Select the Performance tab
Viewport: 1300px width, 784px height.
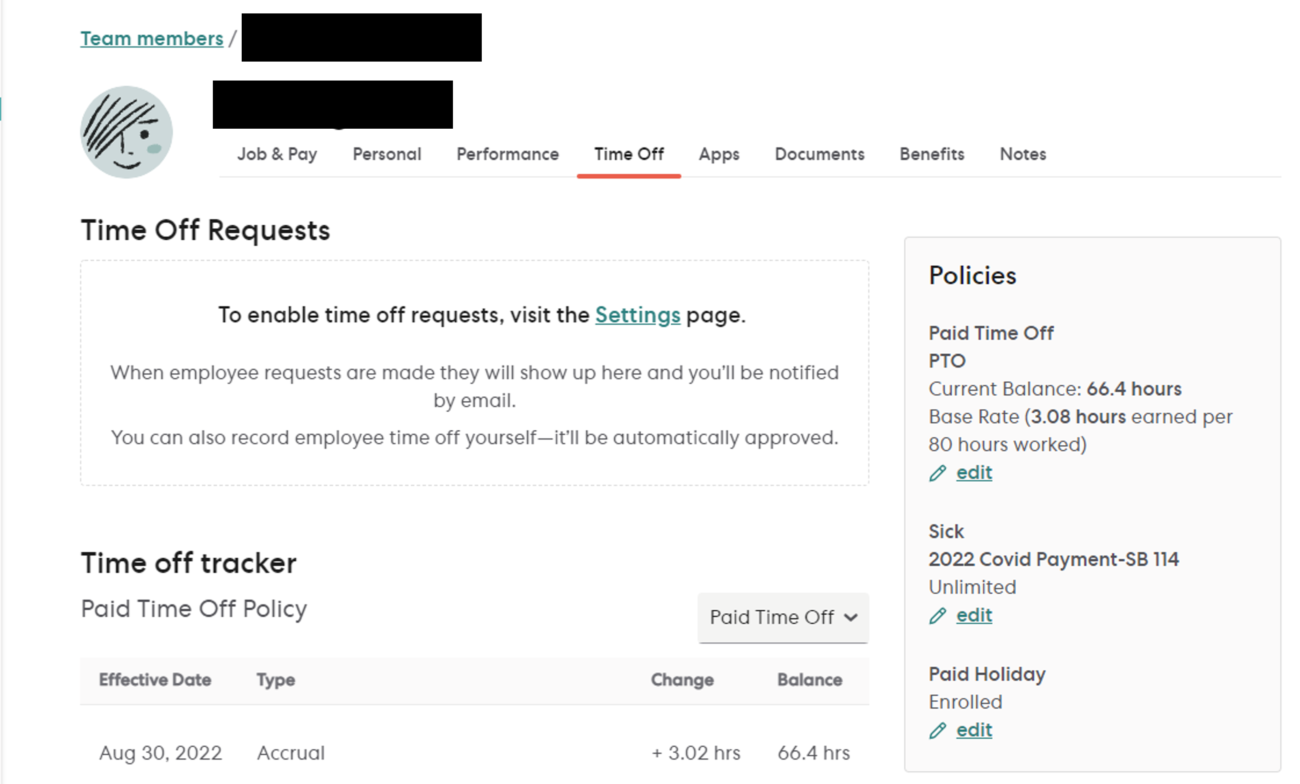[507, 154]
